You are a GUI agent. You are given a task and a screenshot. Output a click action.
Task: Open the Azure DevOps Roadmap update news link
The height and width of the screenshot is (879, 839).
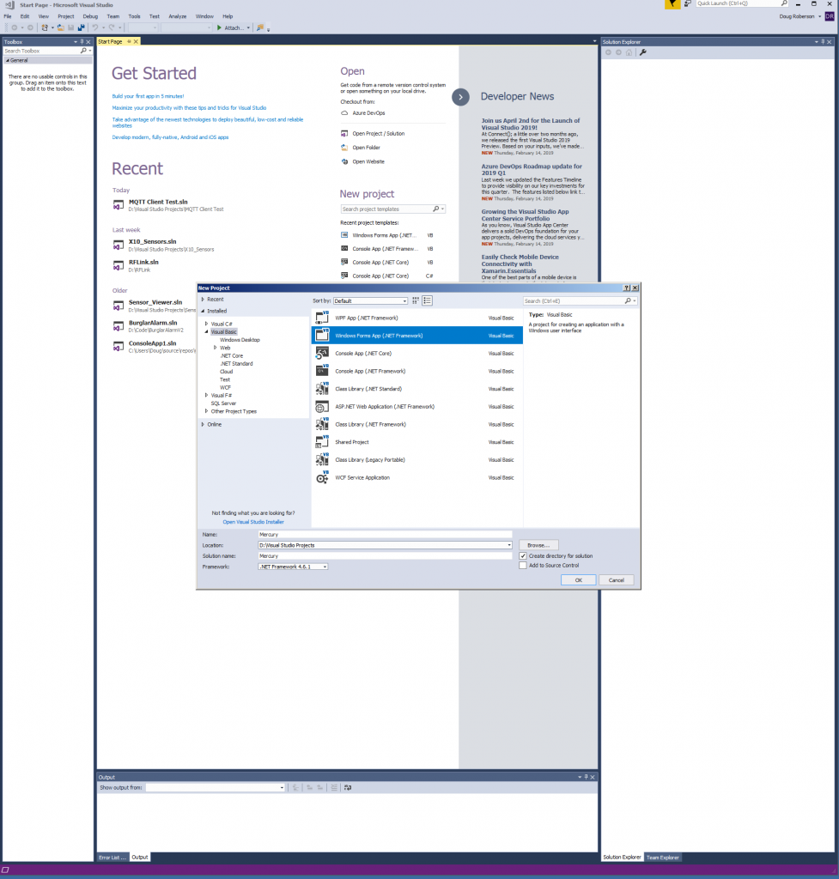coord(532,170)
